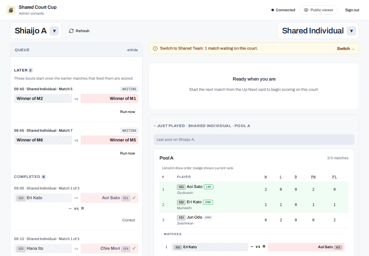Click the 3/3 matches label
This screenshot has width=369, height=256.
pos(337,158)
